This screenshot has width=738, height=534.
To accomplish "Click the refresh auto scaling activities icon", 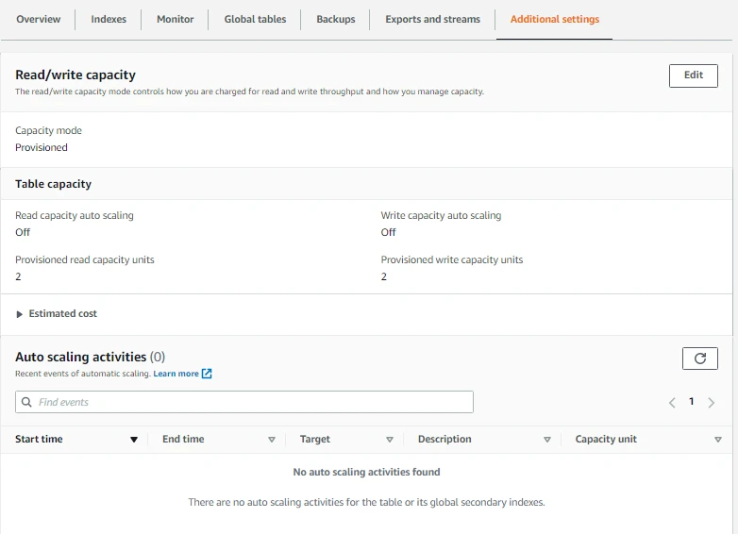I will 699,359.
